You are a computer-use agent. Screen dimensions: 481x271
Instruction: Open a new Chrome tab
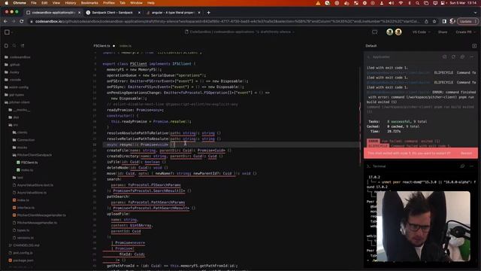(x=209, y=13)
